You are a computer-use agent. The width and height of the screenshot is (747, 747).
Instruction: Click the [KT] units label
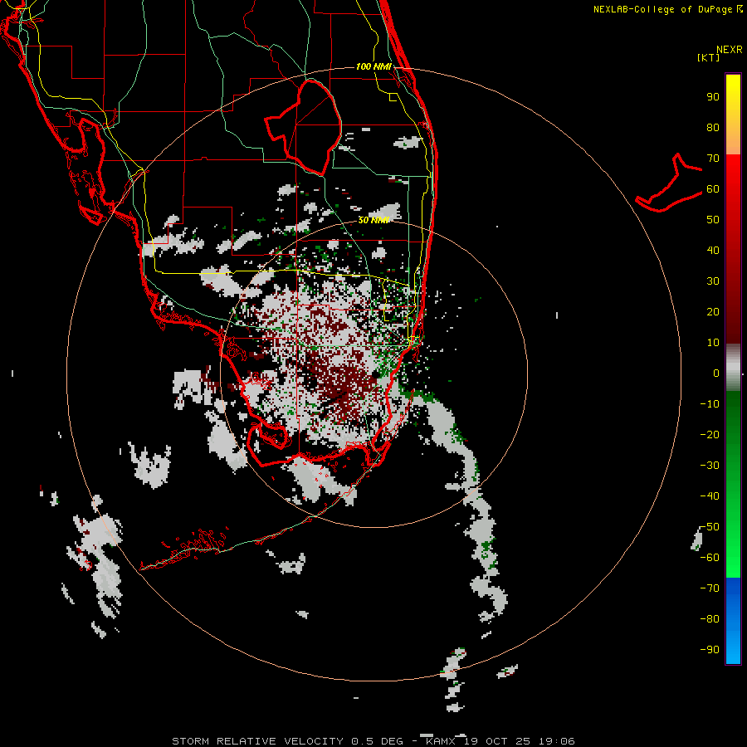pyautogui.click(x=708, y=57)
